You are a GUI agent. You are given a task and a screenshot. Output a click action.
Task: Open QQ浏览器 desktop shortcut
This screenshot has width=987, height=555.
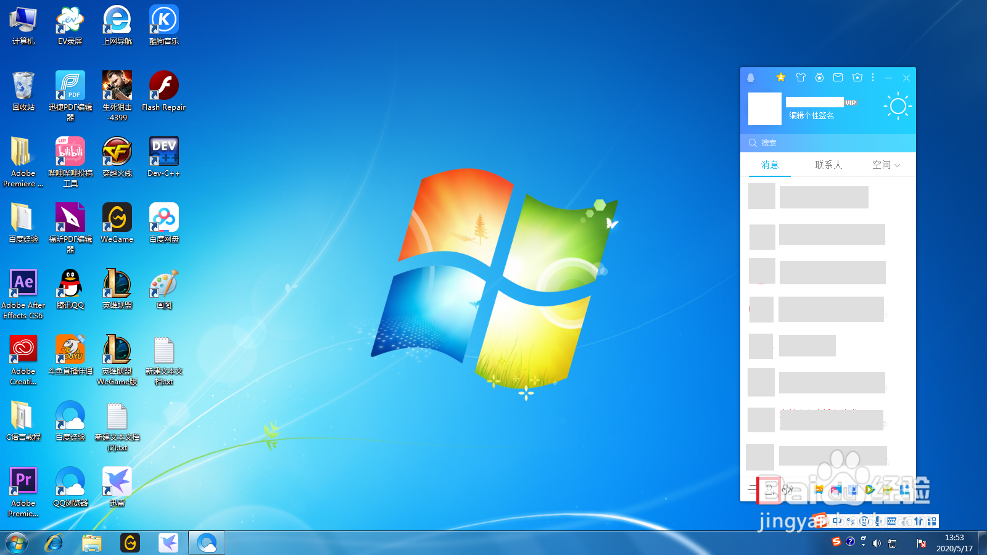(70, 487)
